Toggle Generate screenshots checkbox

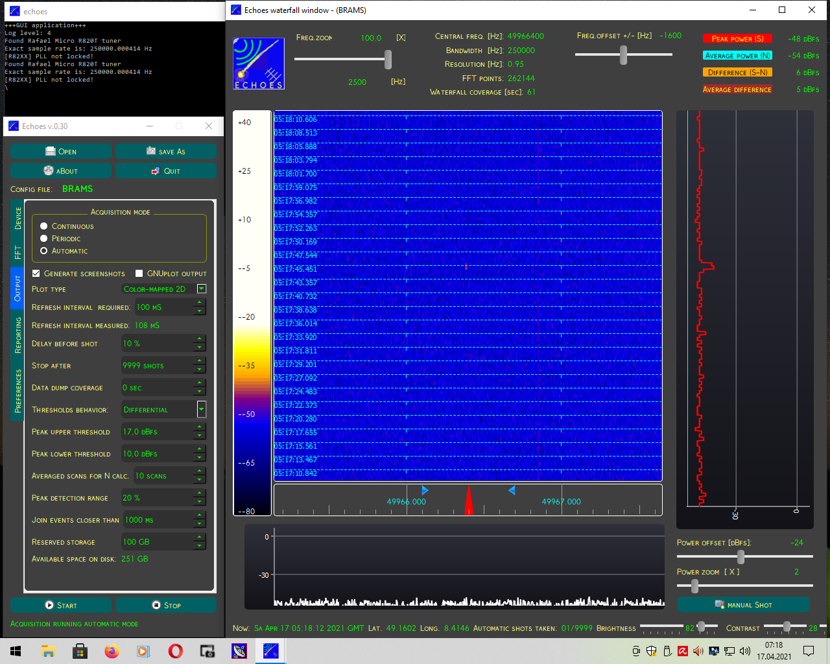(x=36, y=274)
